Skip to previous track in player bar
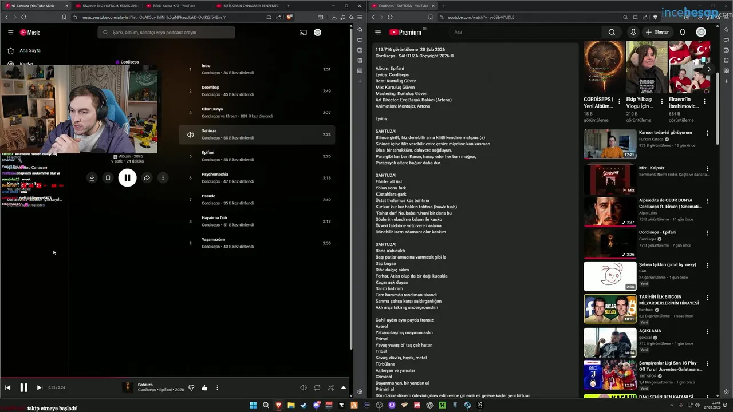The image size is (733, 412). pyautogui.click(x=8, y=387)
